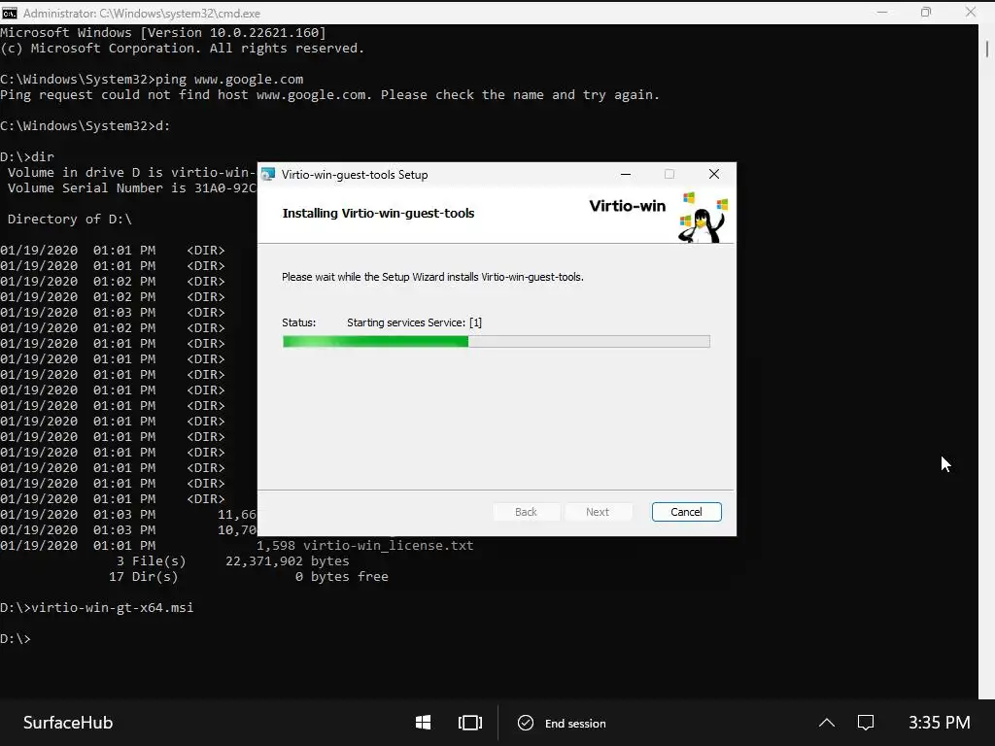The height and width of the screenshot is (746, 995).
Task: Open the notification center icon
Action: click(866, 723)
